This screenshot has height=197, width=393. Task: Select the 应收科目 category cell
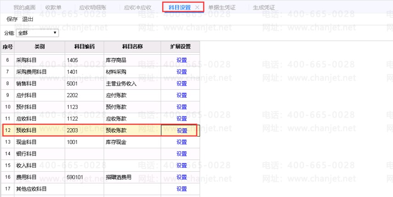click(x=39, y=119)
